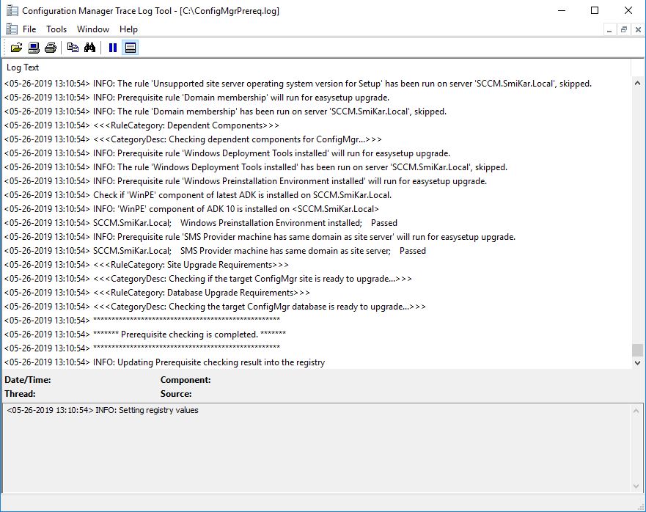Select "Prerequisite rule 'Windows Preinstallation Environment installed'" line
The height and width of the screenshot is (512, 646).
[316, 181]
